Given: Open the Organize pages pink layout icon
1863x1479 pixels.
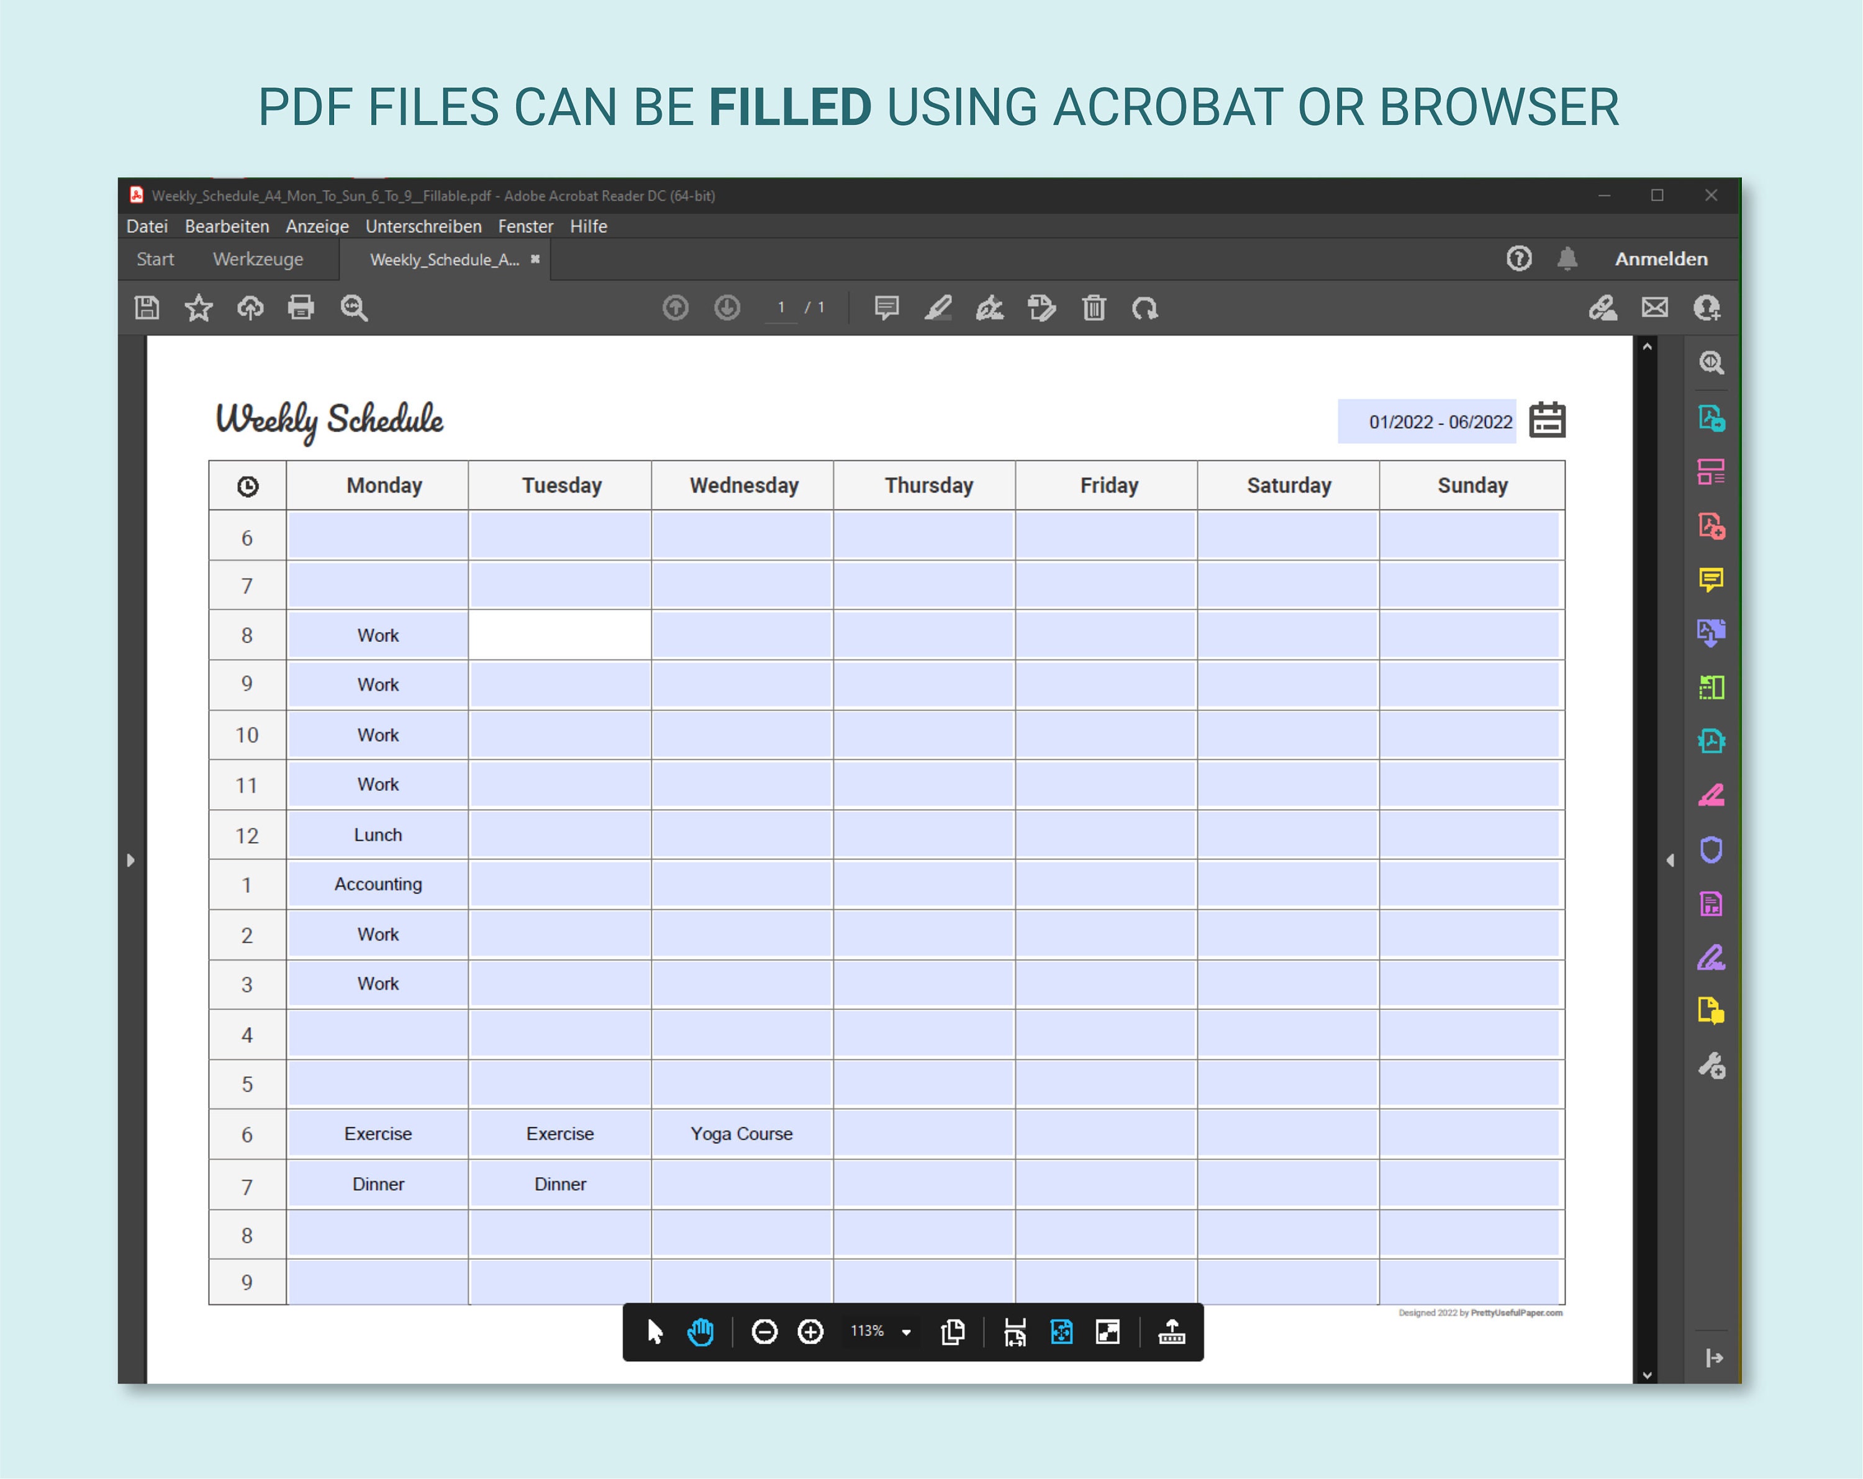Looking at the screenshot, I should pyautogui.click(x=1711, y=472).
